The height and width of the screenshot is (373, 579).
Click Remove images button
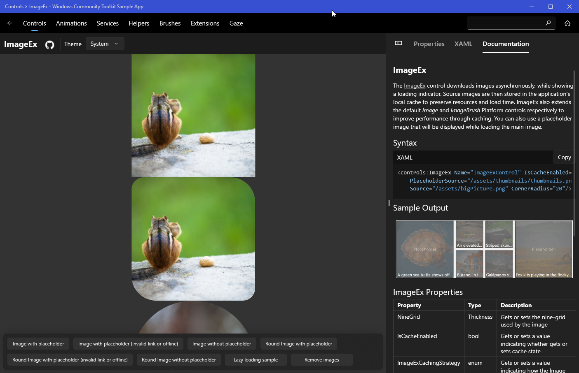pyautogui.click(x=322, y=360)
